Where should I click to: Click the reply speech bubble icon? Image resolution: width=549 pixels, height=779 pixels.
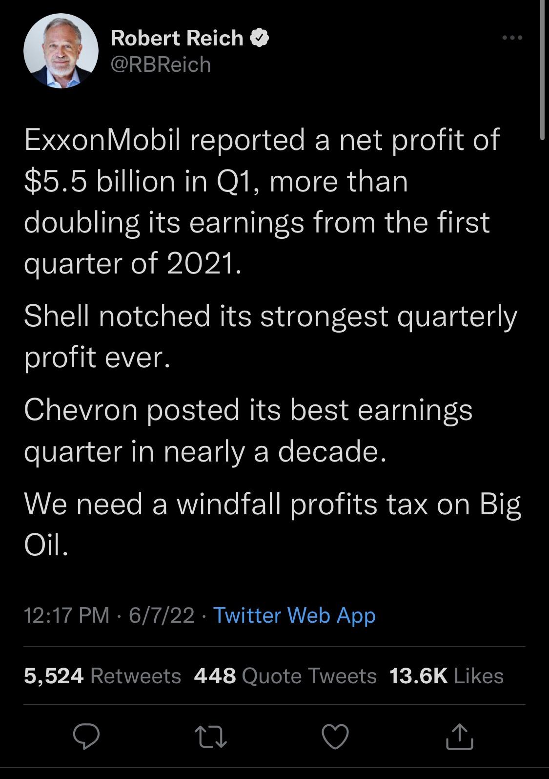86,737
